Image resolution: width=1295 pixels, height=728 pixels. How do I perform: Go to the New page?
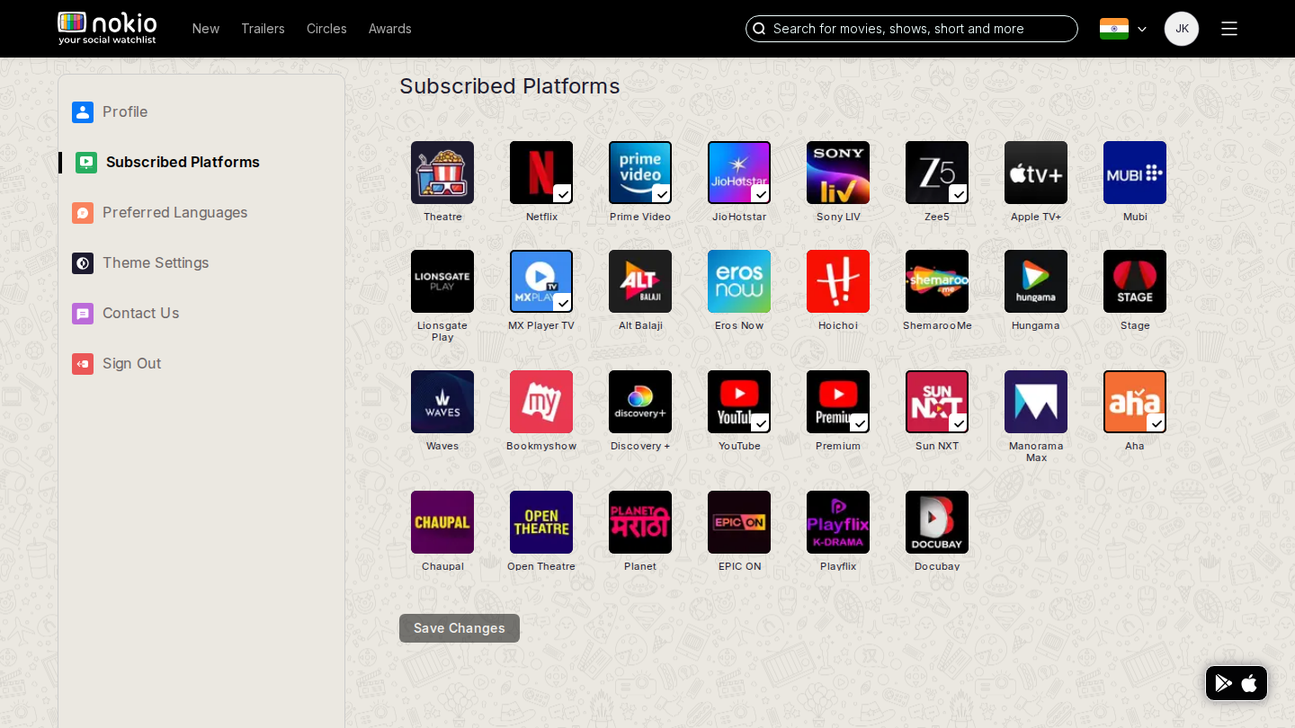(206, 29)
